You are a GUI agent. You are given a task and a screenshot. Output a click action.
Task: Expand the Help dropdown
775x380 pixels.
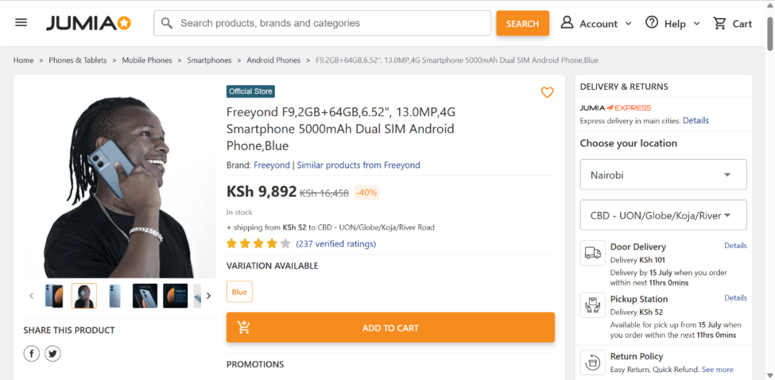click(673, 24)
